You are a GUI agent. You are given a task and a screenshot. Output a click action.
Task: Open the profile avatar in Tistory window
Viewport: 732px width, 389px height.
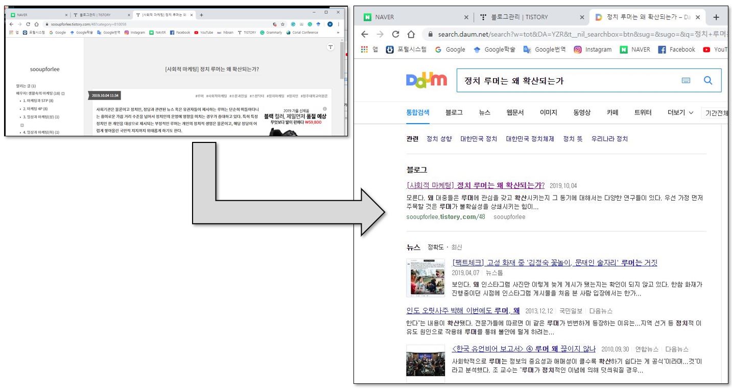click(330, 24)
